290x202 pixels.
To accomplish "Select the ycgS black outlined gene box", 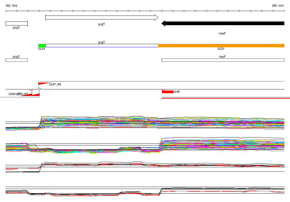I will [17, 23].
